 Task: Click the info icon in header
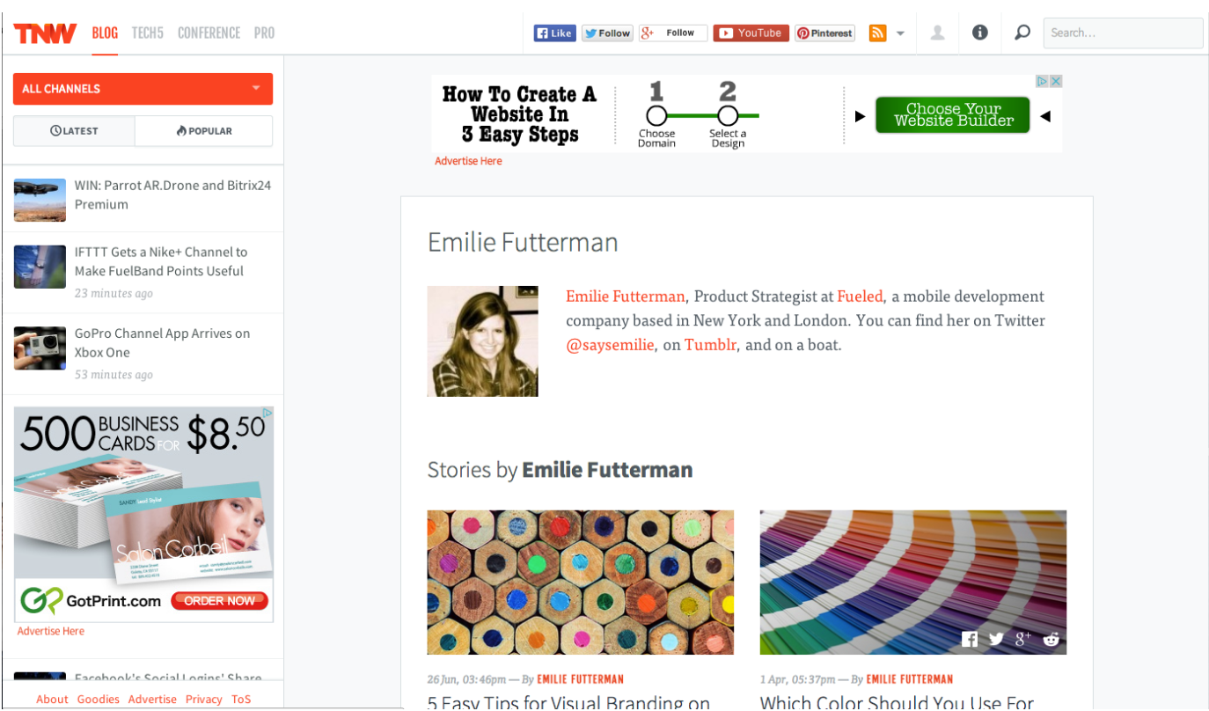980,33
